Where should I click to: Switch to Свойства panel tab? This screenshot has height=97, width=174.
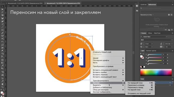[x=143, y=5]
